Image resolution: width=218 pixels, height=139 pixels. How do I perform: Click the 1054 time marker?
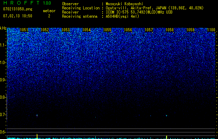pos(87,30)
